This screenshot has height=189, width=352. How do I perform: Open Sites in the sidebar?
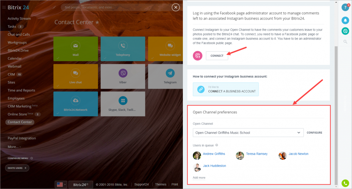(x=11, y=82)
